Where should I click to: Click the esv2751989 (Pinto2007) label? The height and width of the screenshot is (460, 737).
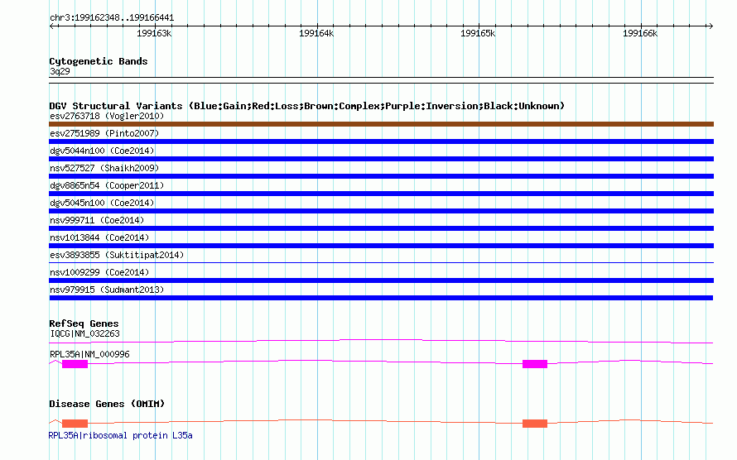coord(104,133)
